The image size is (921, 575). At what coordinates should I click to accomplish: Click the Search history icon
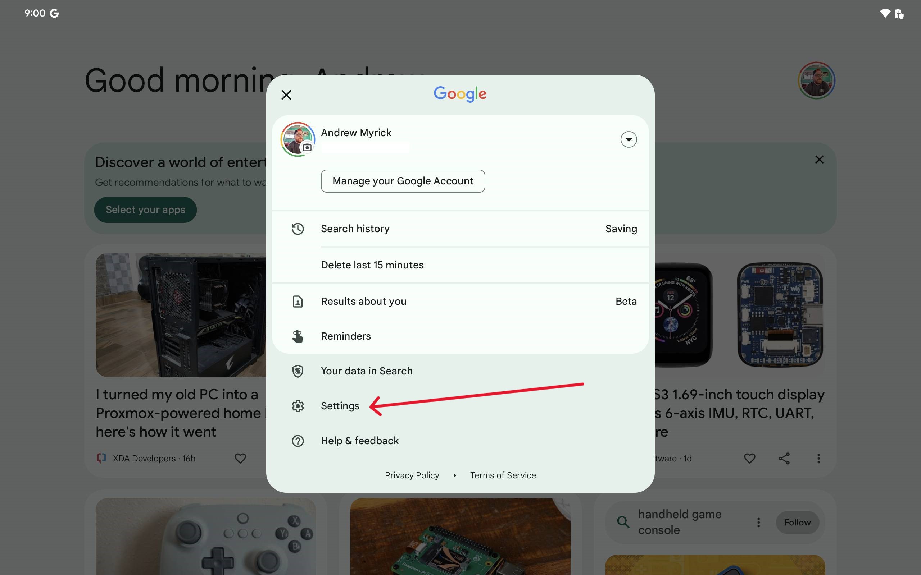click(x=298, y=229)
